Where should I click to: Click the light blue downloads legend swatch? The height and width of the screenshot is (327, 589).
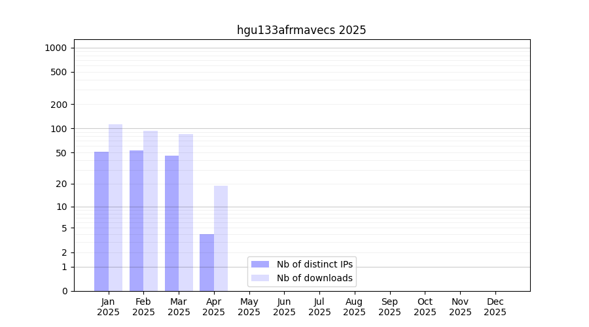pos(260,278)
